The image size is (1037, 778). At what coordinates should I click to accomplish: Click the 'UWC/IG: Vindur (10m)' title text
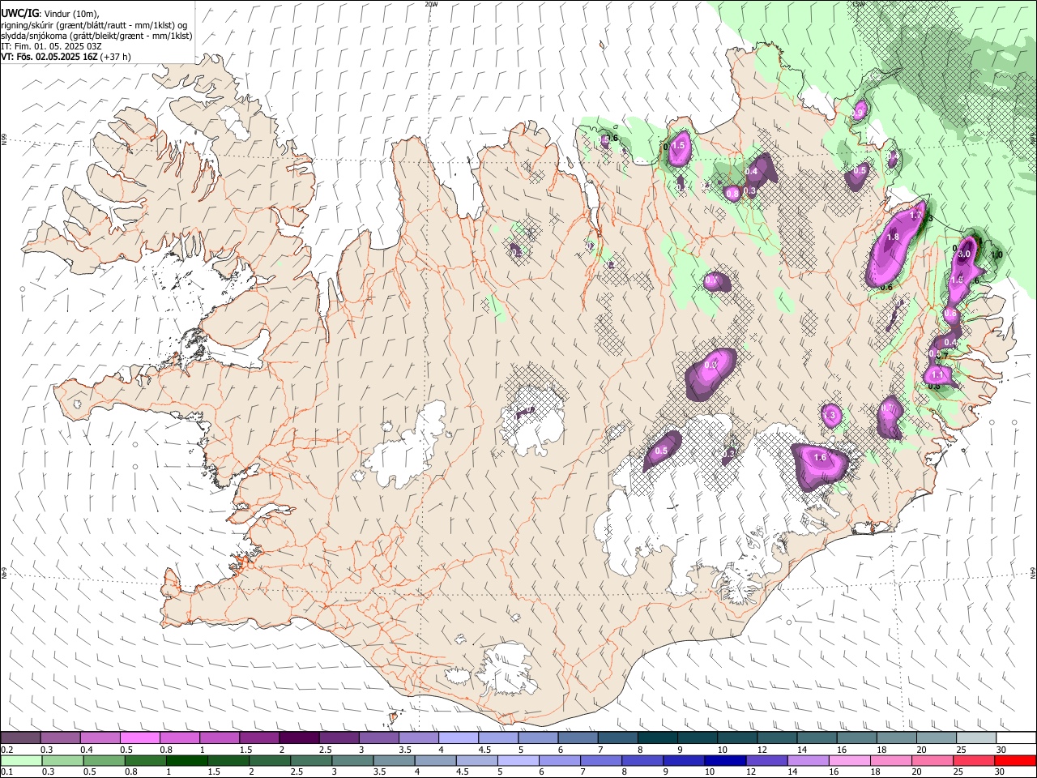[49, 14]
